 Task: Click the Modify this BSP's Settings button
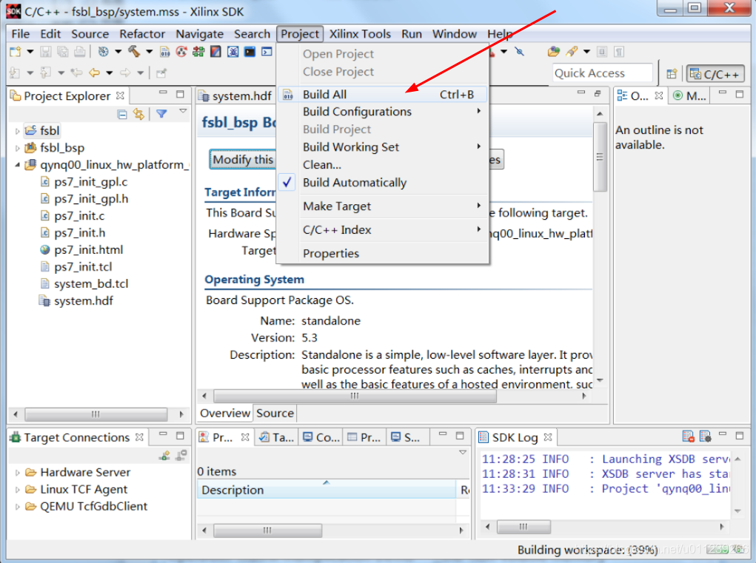click(243, 159)
